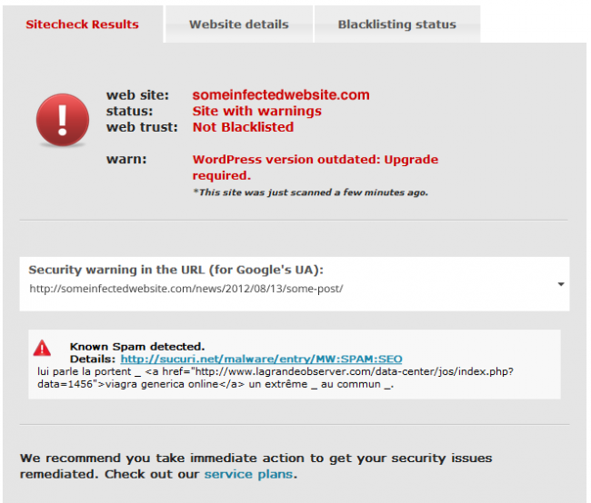591x503 pixels.
Task: Click the Known Spam detected heading
Action: coord(137,346)
